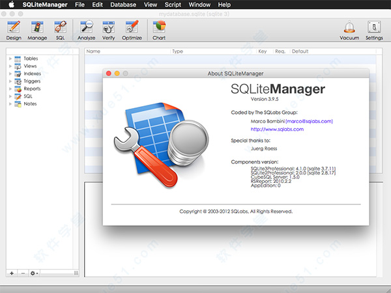Click the sidebar resize grip handle
The height and width of the screenshot is (293, 391).
[x=76, y=273]
